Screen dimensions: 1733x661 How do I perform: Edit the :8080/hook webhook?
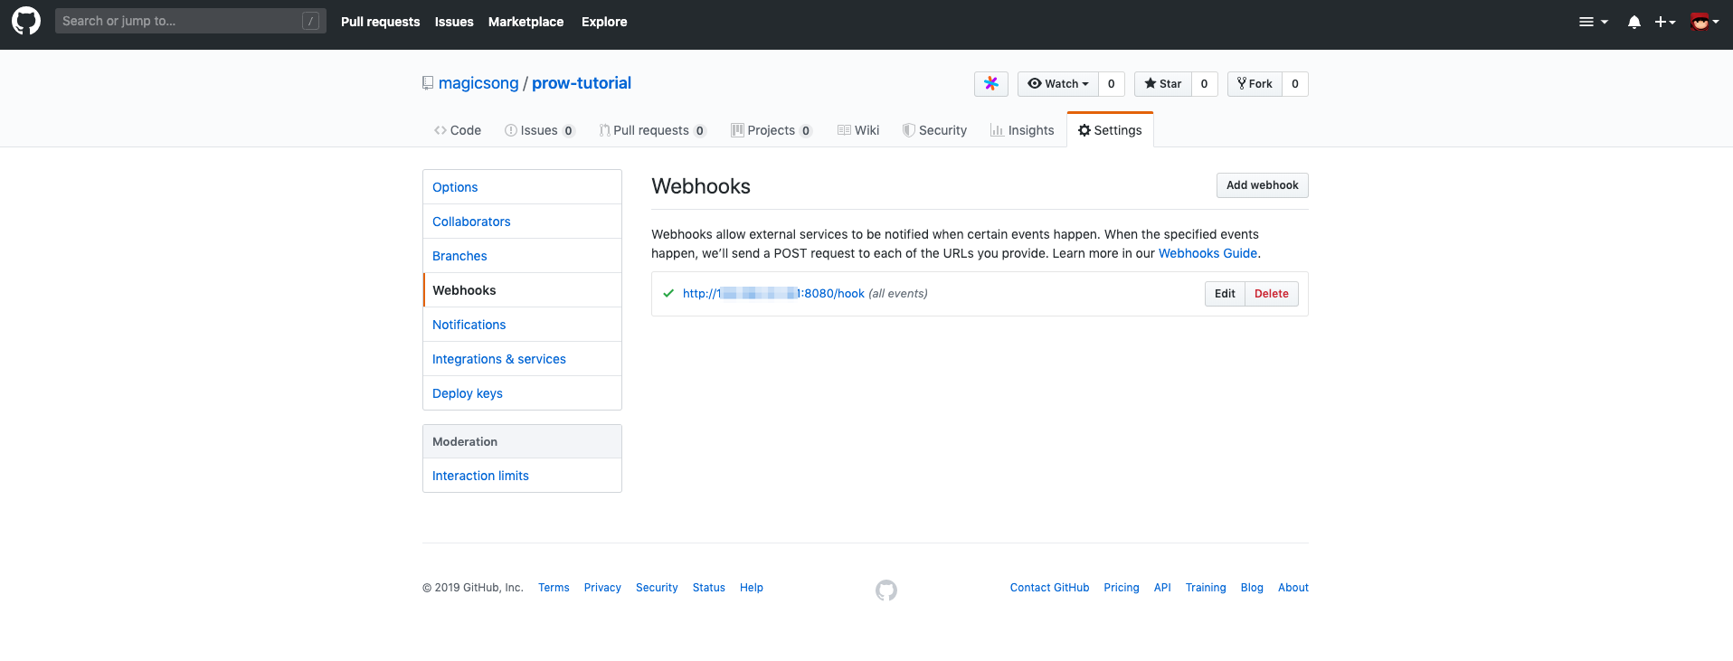pyautogui.click(x=1225, y=294)
